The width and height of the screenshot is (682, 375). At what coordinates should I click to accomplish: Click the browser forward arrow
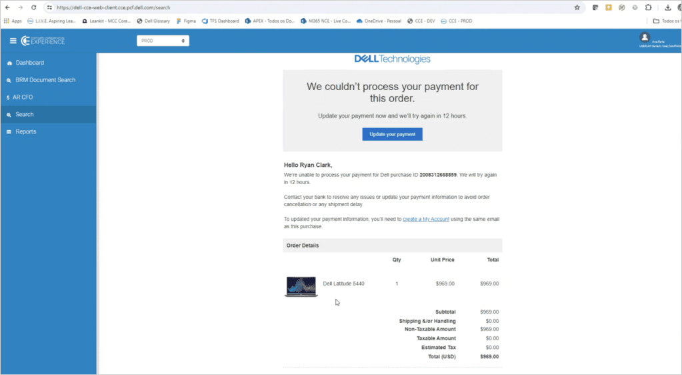21,7
